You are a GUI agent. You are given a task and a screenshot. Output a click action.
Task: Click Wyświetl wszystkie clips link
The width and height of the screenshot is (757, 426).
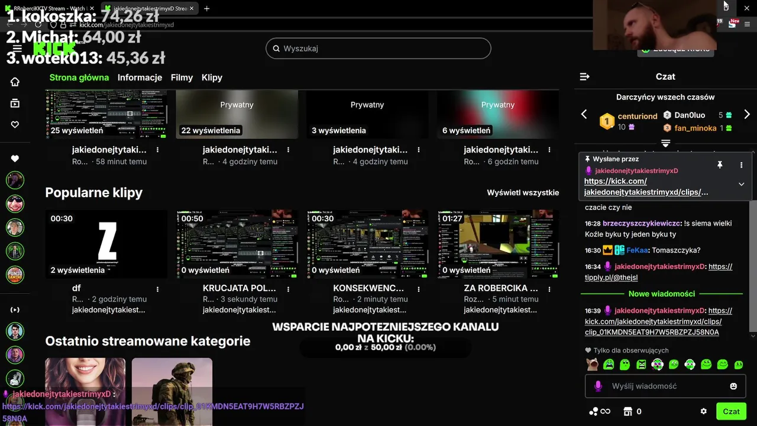[523, 192]
